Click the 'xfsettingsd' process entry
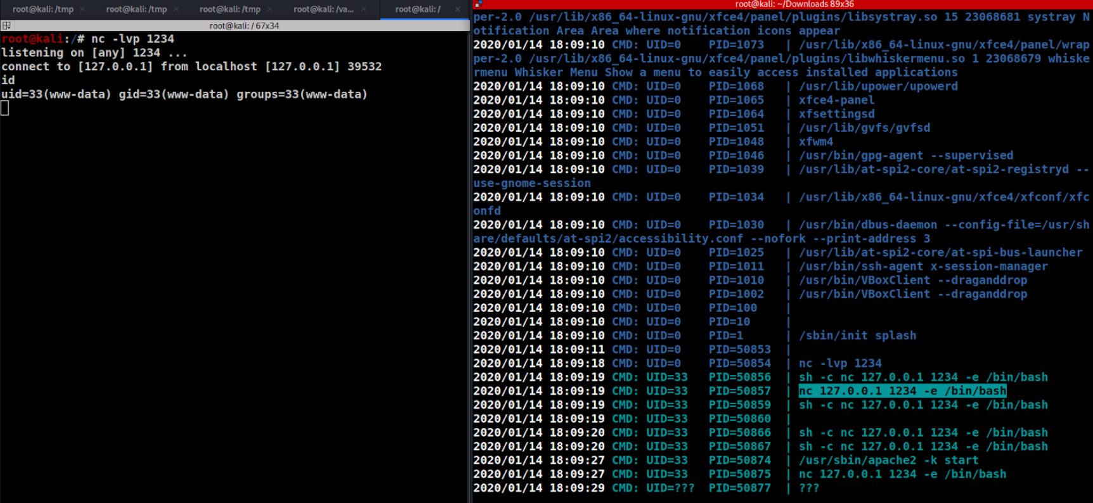Screen dimensions: 1093x503 [x=836, y=114]
